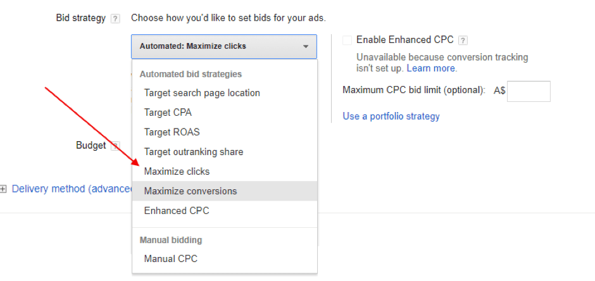
Task: Select Maximize clicks in the dropdown list
Action: click(177, 172)
